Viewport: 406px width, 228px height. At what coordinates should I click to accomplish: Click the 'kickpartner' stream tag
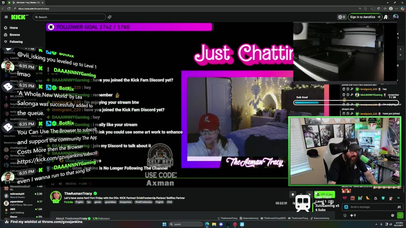125,202
